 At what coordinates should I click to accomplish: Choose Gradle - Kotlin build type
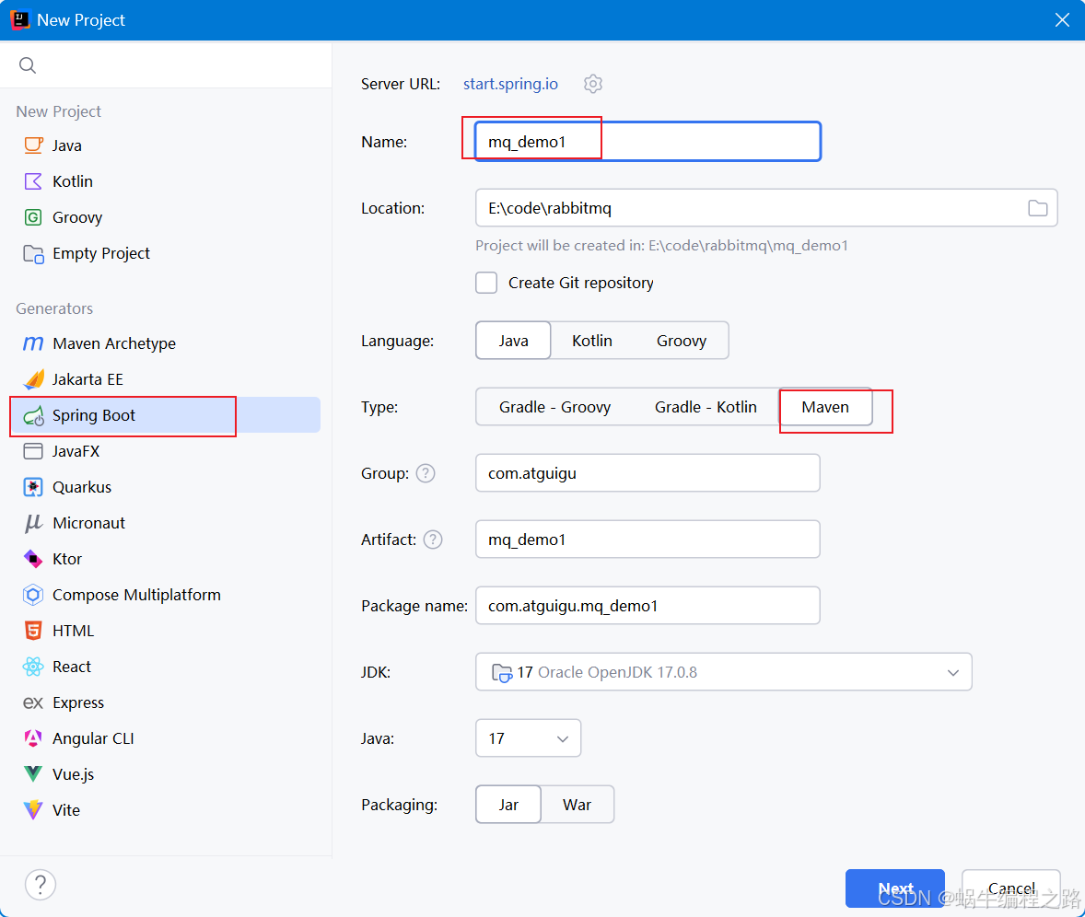pyautogui.click(x=706, y=407)
